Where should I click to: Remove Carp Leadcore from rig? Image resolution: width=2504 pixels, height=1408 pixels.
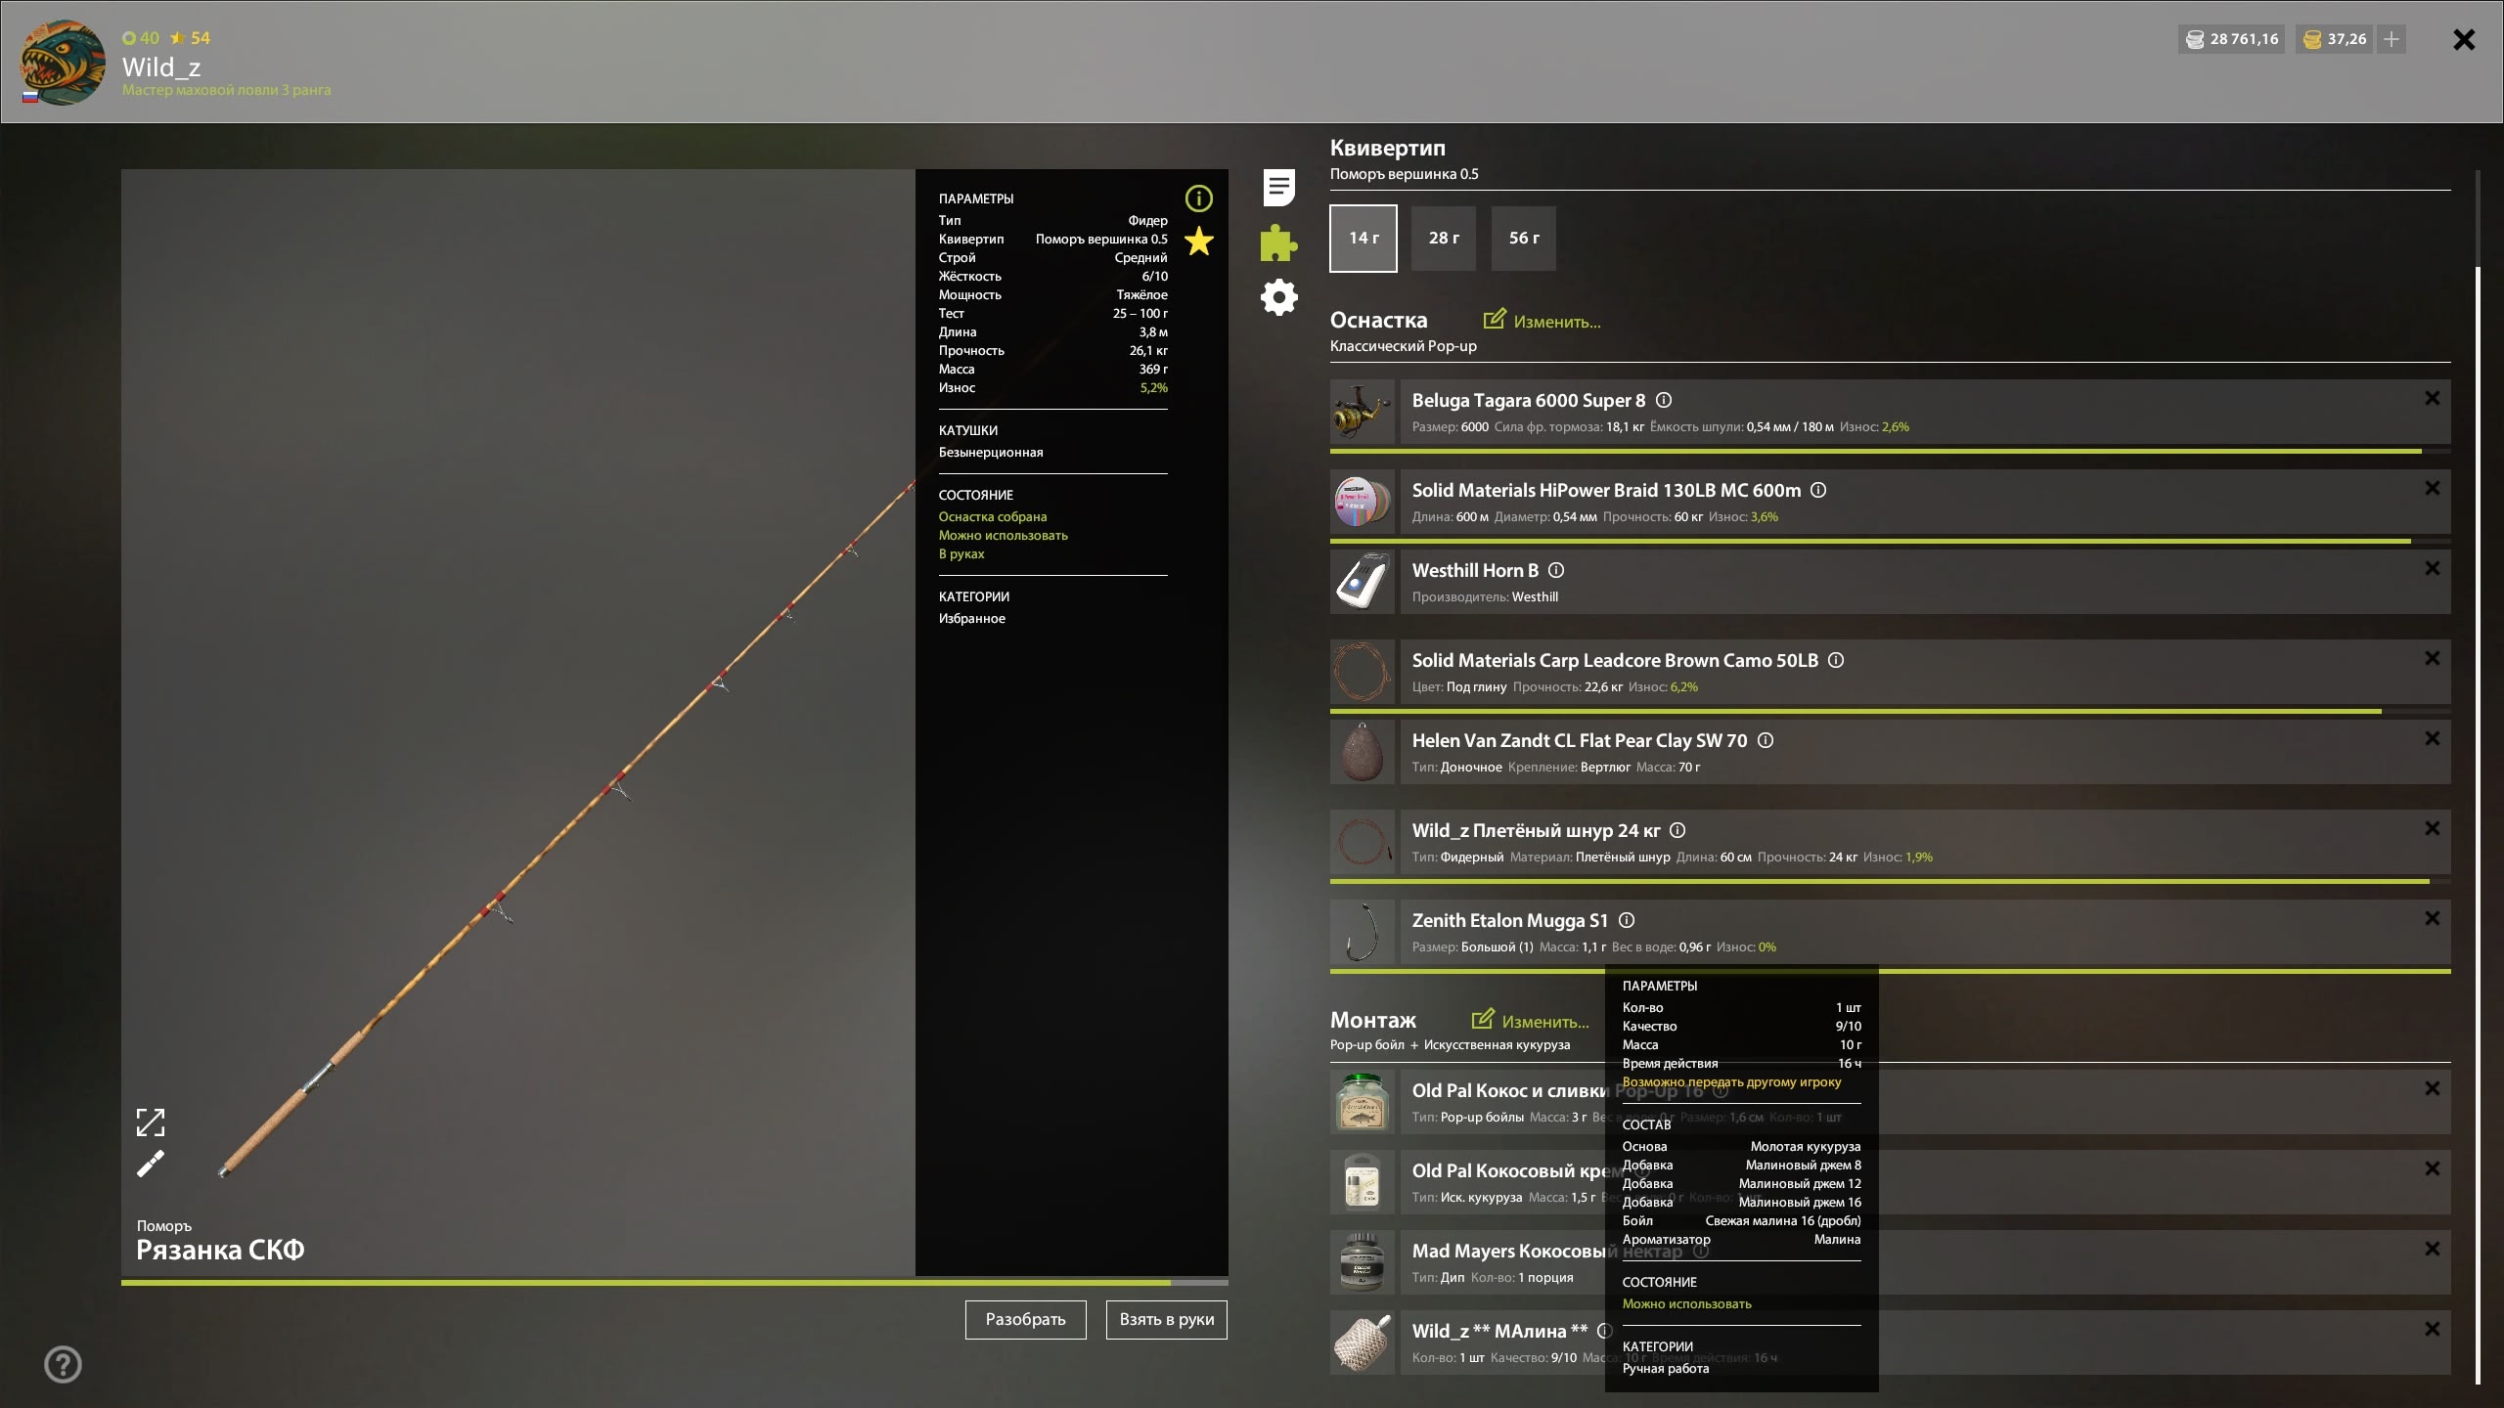click(x=2432, y=658)
